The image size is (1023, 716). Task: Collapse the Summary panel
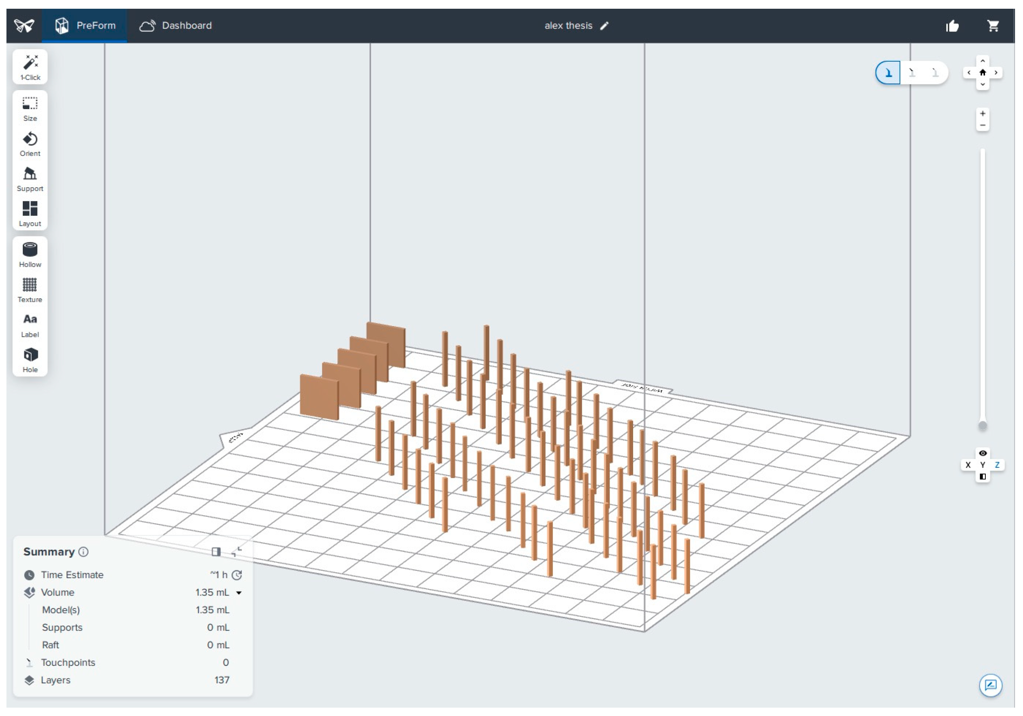(237, 551)
